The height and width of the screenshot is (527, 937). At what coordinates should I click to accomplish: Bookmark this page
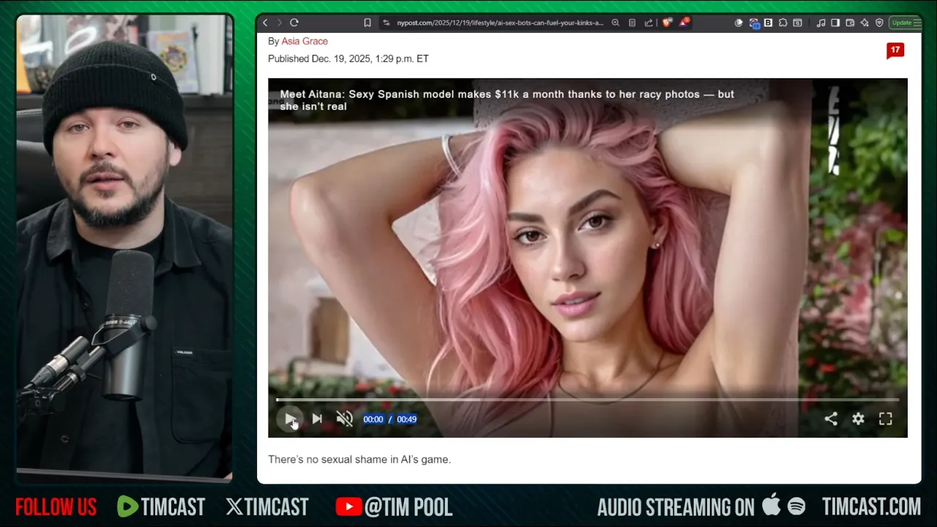pyautogui.click(x=367, y=23)
